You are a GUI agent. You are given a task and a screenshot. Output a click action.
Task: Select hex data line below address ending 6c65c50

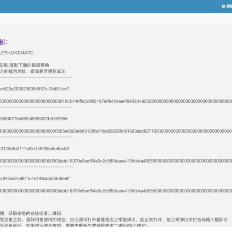click(116, 160)
